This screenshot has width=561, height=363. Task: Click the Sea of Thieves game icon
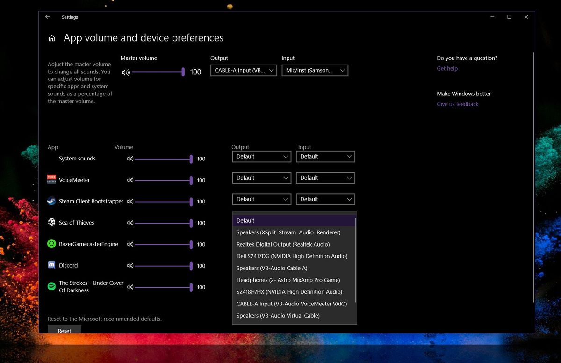click(x=51, y=223)
